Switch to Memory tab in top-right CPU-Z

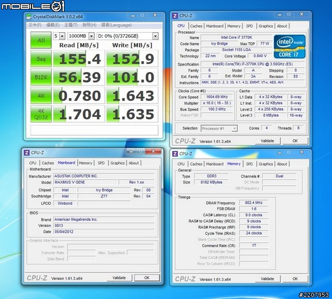coord(234,26)
